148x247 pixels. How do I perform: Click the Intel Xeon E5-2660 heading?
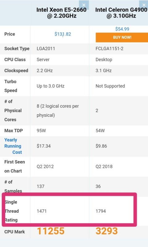61,13
